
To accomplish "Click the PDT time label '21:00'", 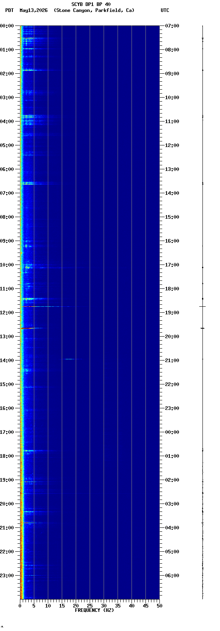I will coord(7,528).
